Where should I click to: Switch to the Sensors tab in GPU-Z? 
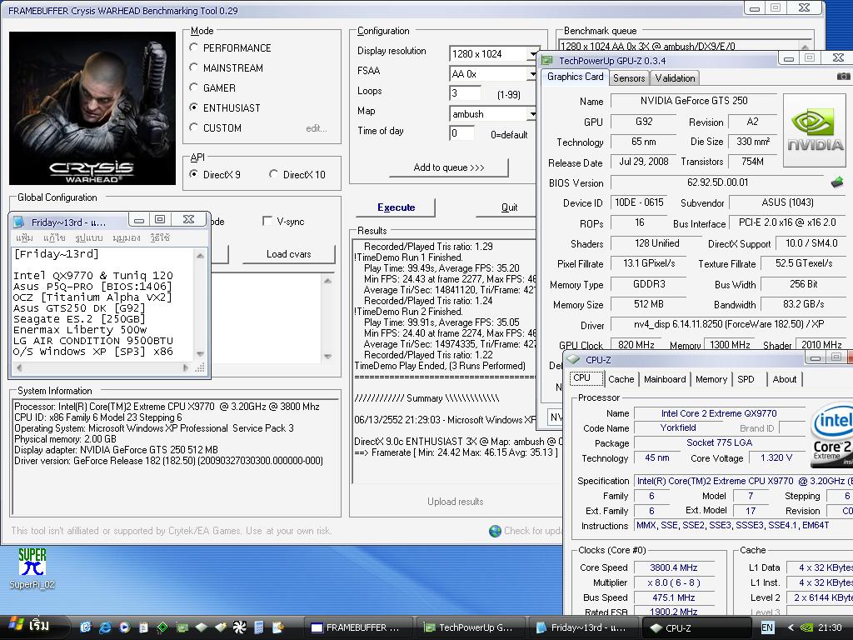tap(629, 78)
